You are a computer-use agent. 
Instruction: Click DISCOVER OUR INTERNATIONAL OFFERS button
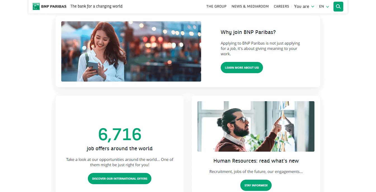coord(119,179)
